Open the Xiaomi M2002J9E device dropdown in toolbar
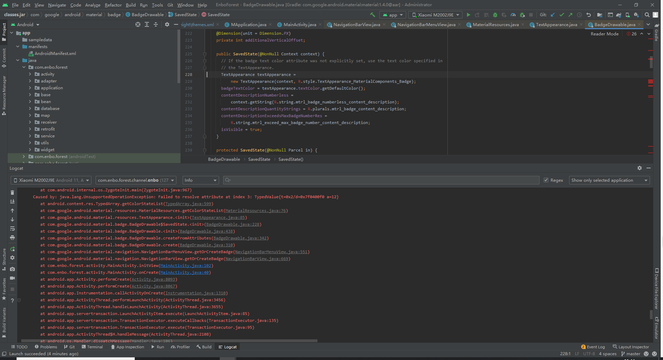This screenshot has width=663, height=360. pos(436,15)
